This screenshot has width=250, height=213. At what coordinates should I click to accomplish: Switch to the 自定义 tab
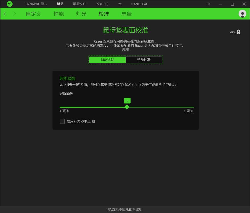pyautogui.click(x=33, y=14)
